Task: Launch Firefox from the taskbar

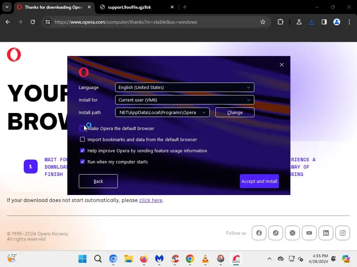Action: 144,259
